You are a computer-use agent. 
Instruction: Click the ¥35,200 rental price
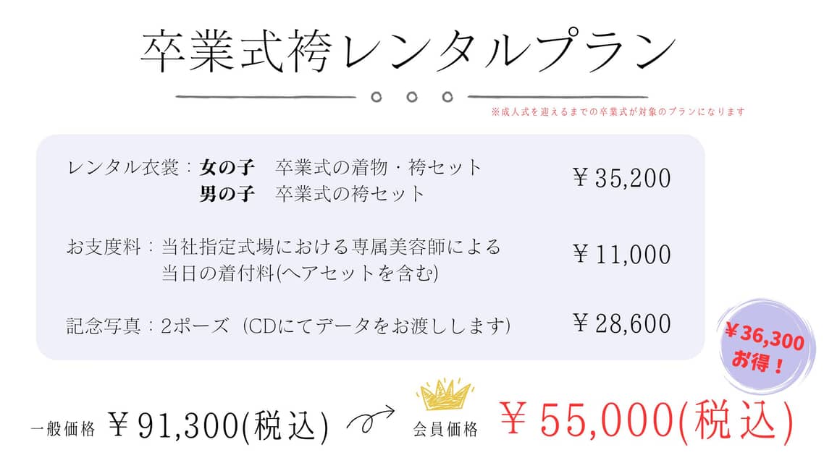622,179
